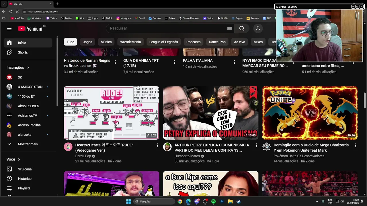367x206 pixels.
Task: Expand the Você section
Action: 13,159
